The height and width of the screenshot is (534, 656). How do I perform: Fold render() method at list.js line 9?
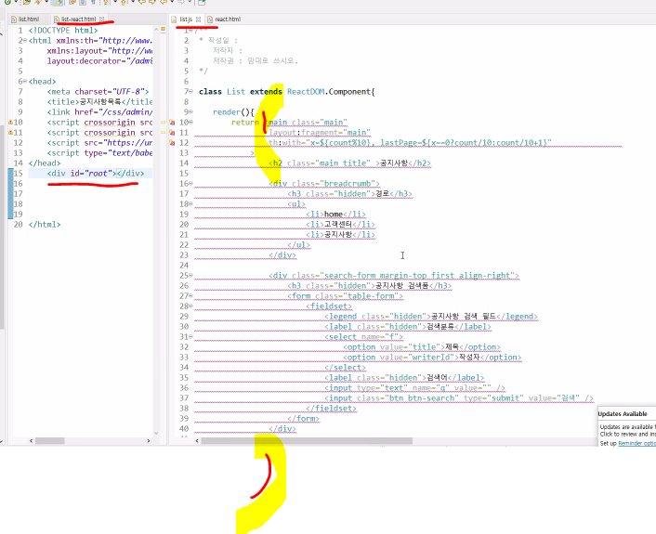[190, 112]
